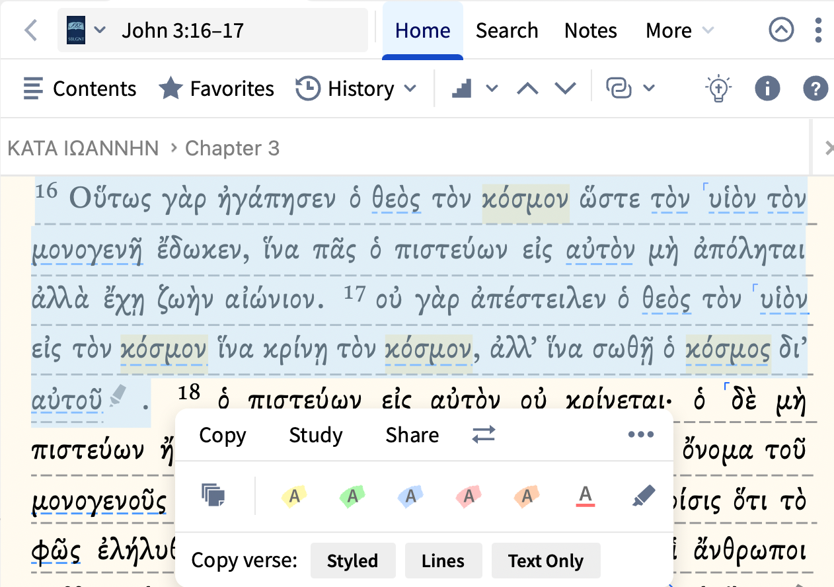Apply the blue highlight style
The image size is (834, 587).
click(x=410, y=496)
